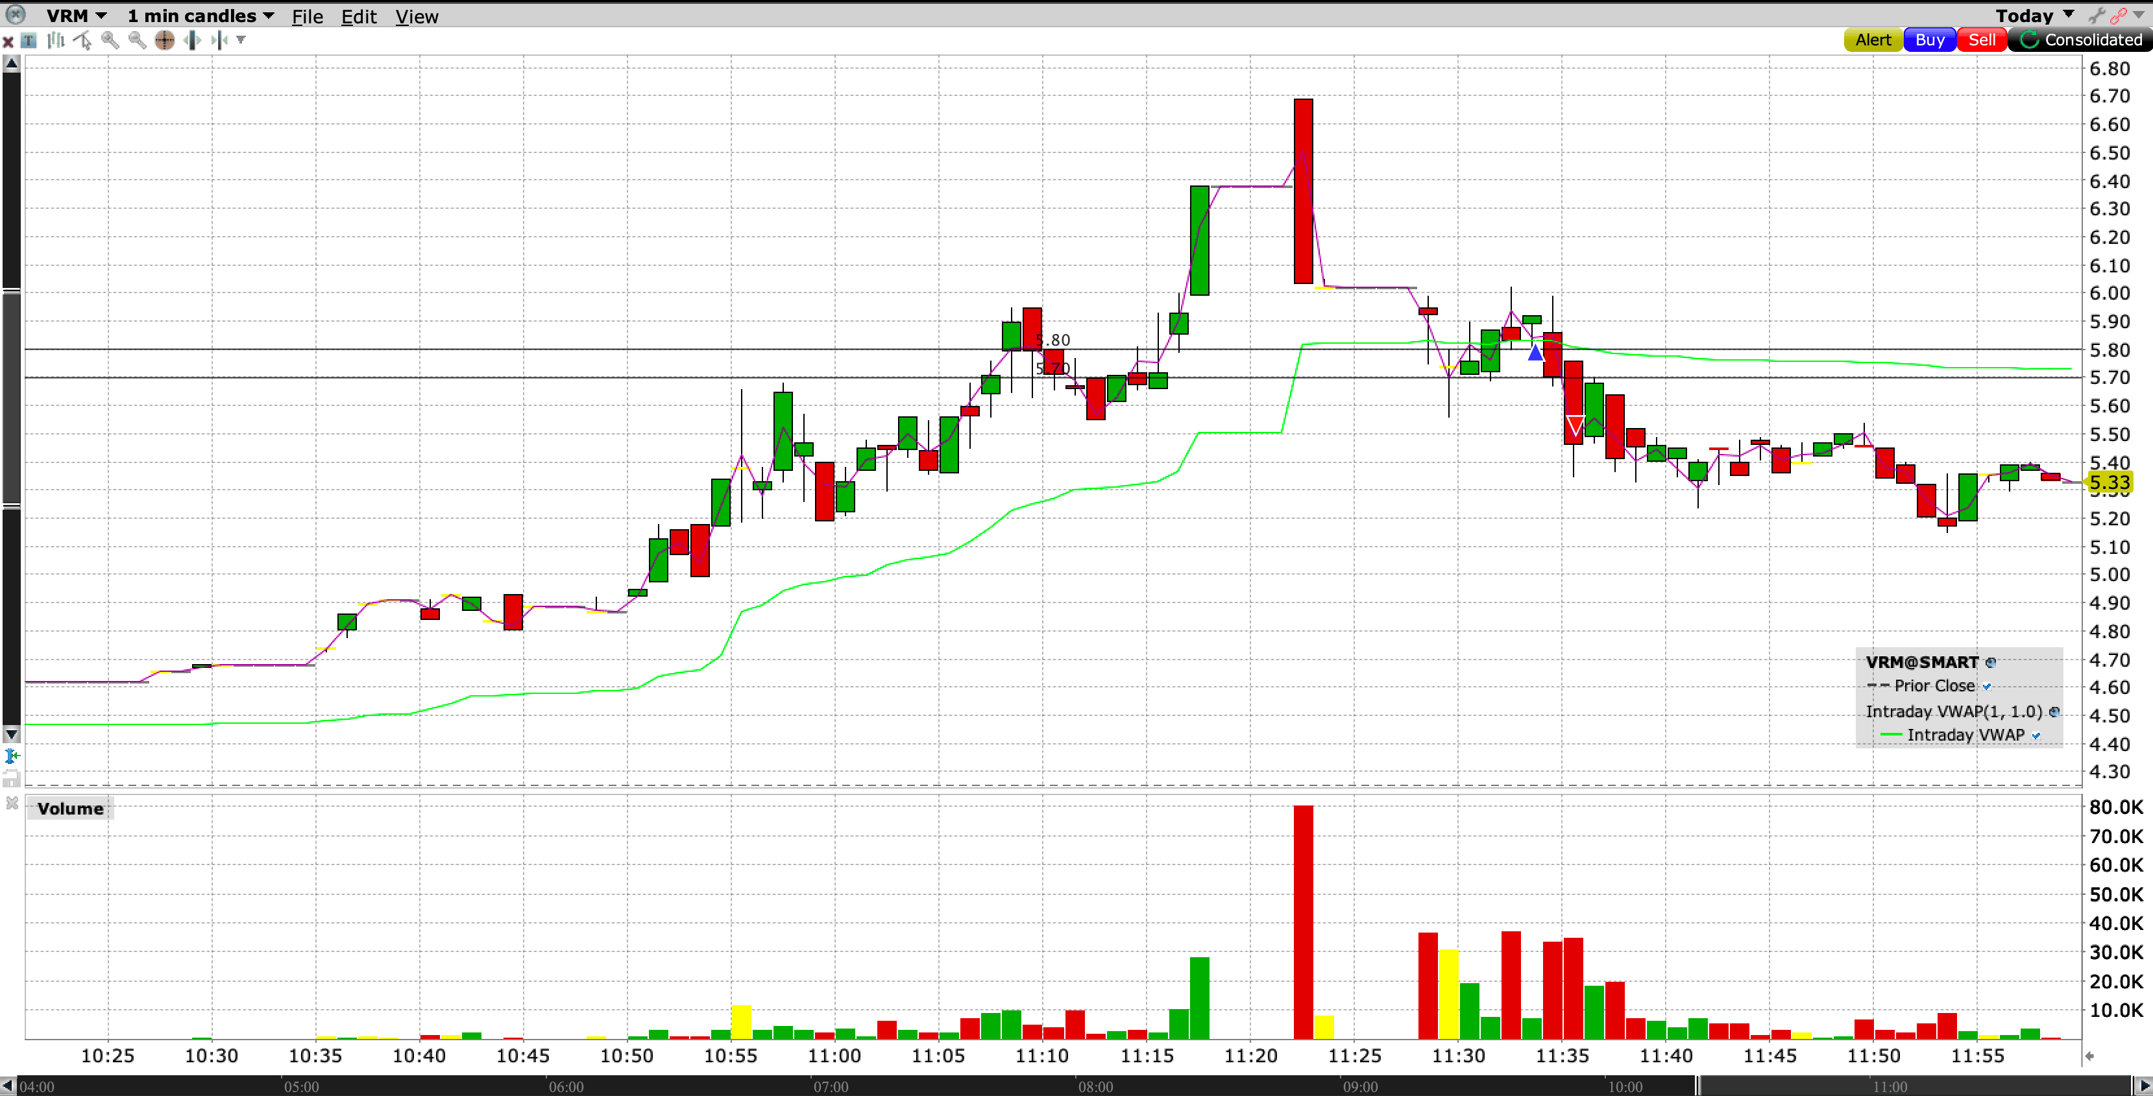This screenshot has height=1096, width=2153.
Task: Click the red chain link icon
Action: pyautogui.click(x=2118, y=16)
